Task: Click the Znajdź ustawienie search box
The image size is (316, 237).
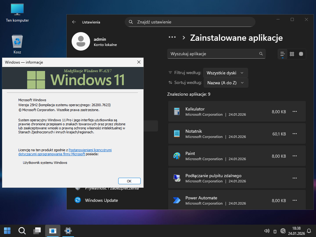Action: 190,22
